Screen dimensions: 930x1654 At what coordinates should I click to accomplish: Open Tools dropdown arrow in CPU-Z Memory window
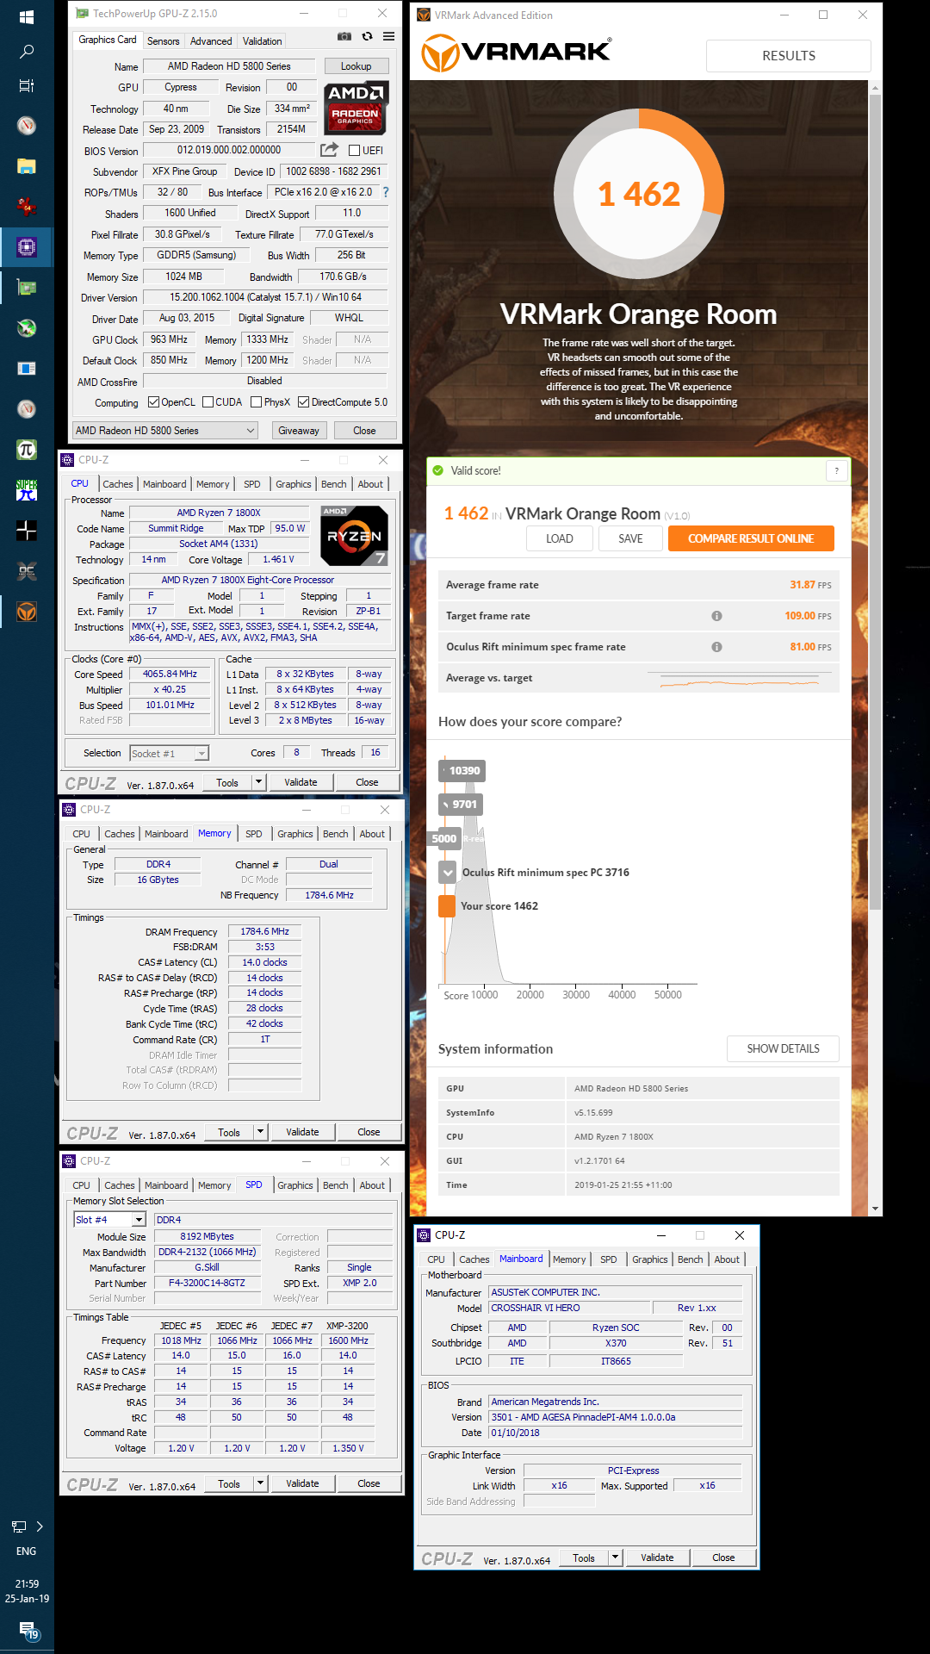(x=260, y=1132)
